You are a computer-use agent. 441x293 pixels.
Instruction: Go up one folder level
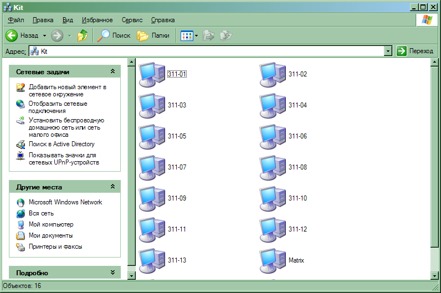click(83, 35)
